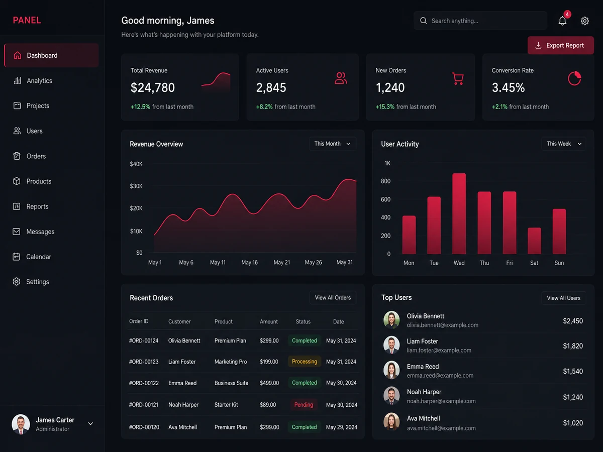Click the Pending status badge
Screen dimensions: 603x452
tap(304, 405)
